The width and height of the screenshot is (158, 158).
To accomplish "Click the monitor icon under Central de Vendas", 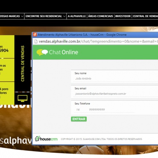I will click(23, 98).
